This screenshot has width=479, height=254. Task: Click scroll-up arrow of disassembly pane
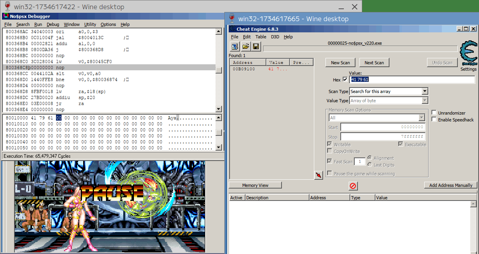click(219, 32)
